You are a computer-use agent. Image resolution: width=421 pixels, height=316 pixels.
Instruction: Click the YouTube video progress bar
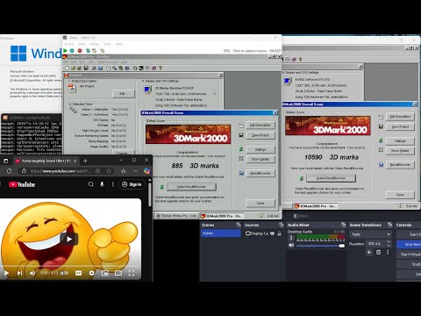[70, 266]
